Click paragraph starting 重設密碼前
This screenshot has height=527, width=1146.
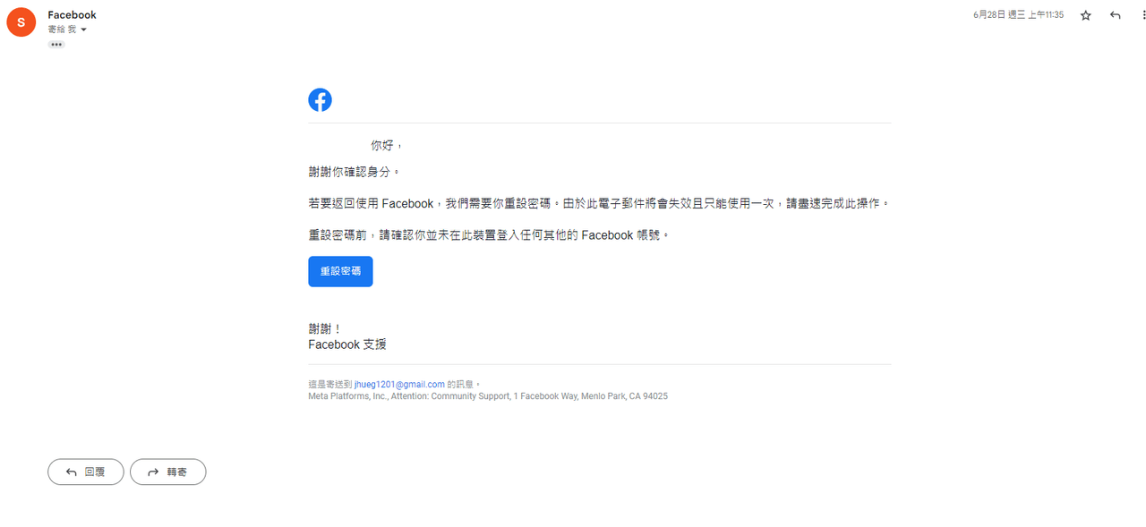pos(489,234)
